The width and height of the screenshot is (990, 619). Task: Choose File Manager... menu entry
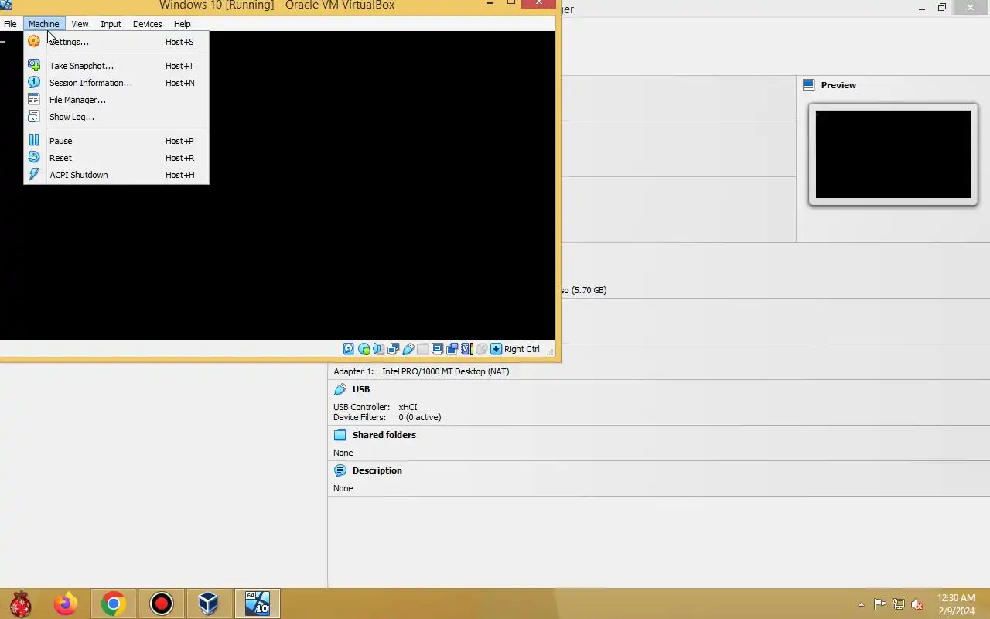coord(116,100)
